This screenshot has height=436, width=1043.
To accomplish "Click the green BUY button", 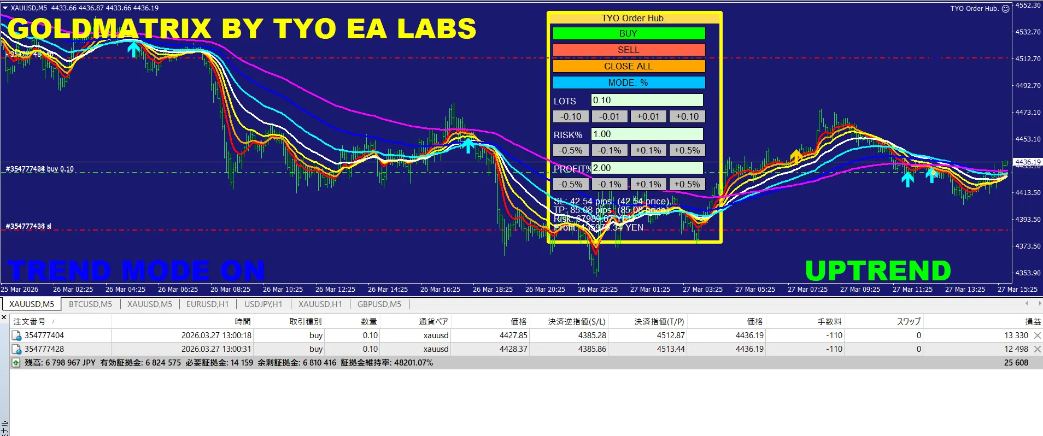I will point(629,33).
